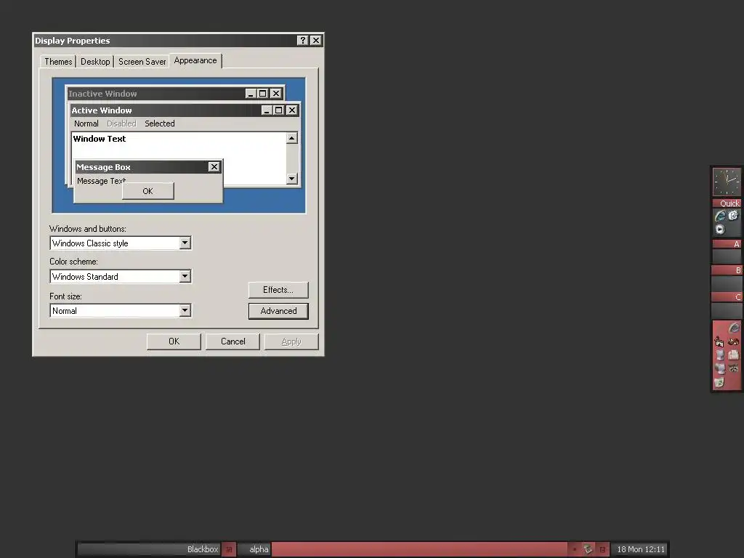Image resolution: width=744 pixels, height=558 pixels.
Task: Open My Computer icon in red panel
Action: [720, 355]
